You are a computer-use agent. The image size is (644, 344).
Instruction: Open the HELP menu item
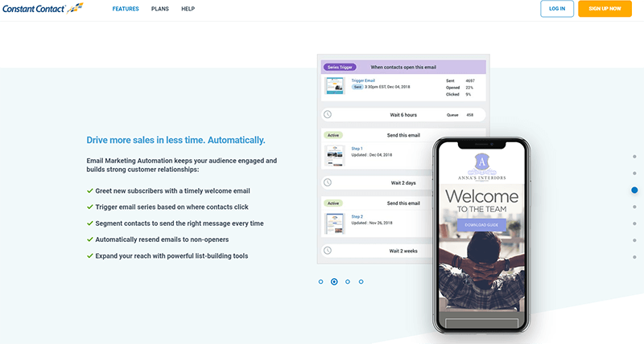pos(188,9)
